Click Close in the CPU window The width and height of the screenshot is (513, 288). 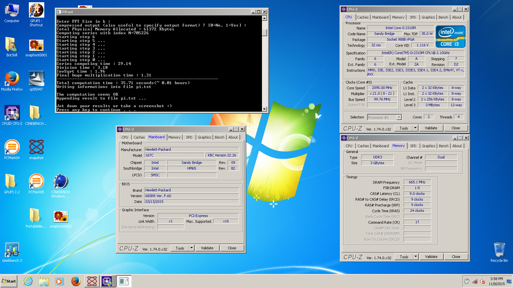[456, 128]
